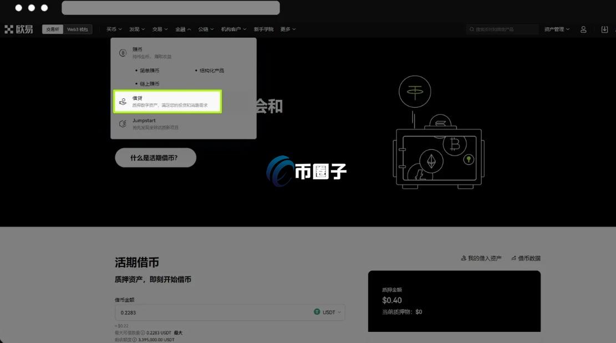
Task: Open the 新手学院 menu item
Action: tap(264, 29)
